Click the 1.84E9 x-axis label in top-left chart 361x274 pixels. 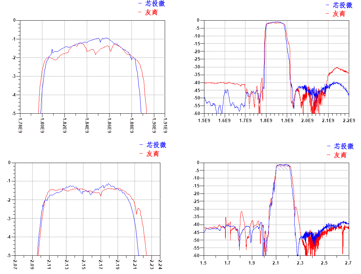(x=87, y=125)
